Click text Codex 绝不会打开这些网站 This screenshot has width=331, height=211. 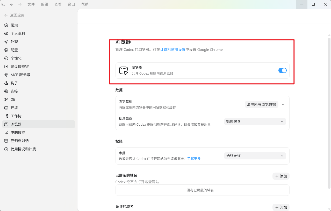pos(137,182)
